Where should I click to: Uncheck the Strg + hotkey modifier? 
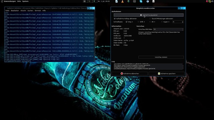[126, 22]
